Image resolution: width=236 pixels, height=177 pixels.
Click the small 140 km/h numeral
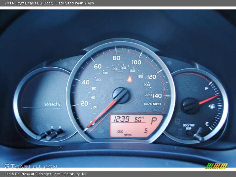(123, 68)
